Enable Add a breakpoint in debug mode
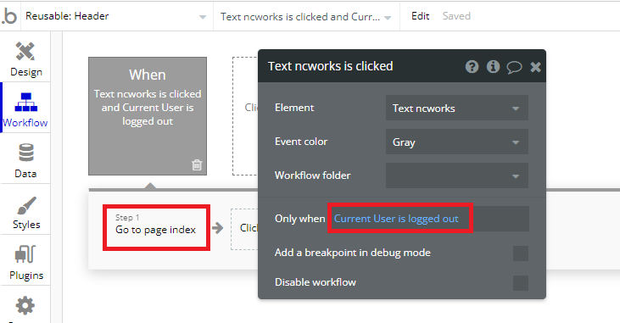The height and width of the screenshot is (323, 620). (521, 253)
